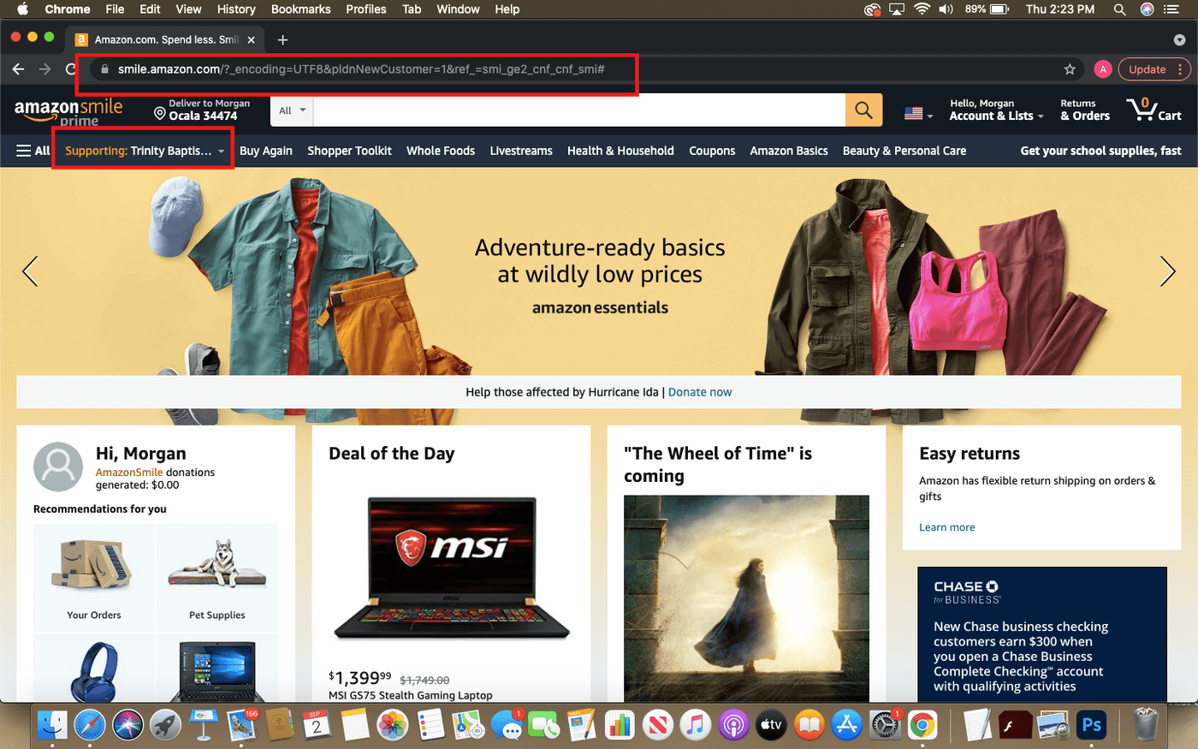Open the All hamburger menu
This screenshot has width=1198, height=749.
(x=33, y=151)
